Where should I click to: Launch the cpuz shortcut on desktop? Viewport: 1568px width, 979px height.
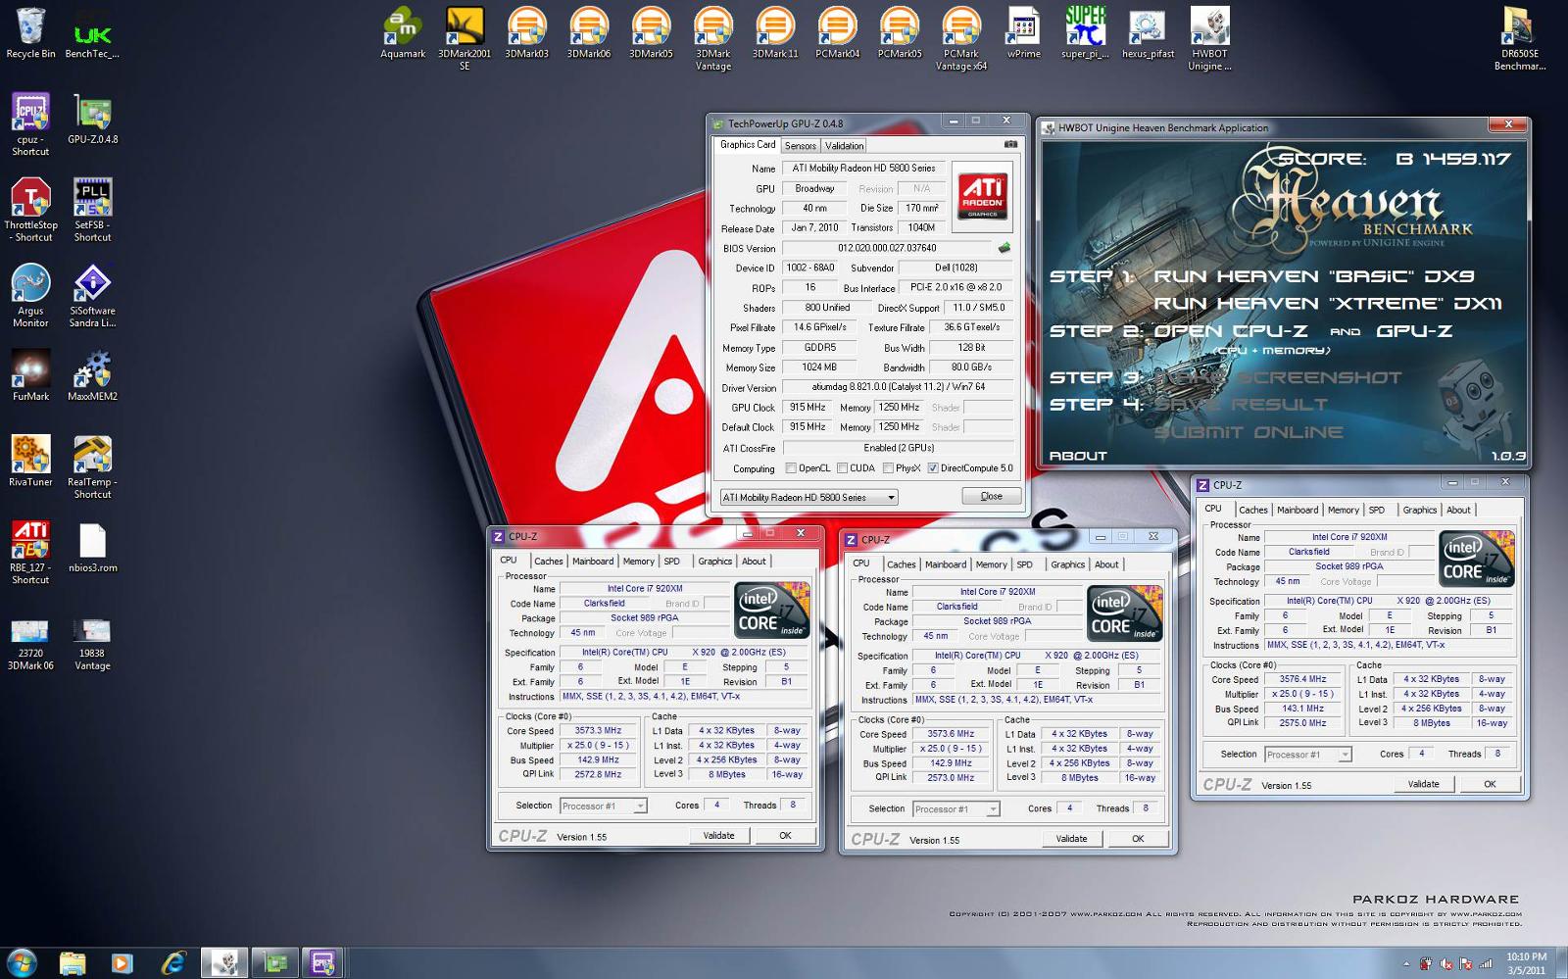[30, 124]
